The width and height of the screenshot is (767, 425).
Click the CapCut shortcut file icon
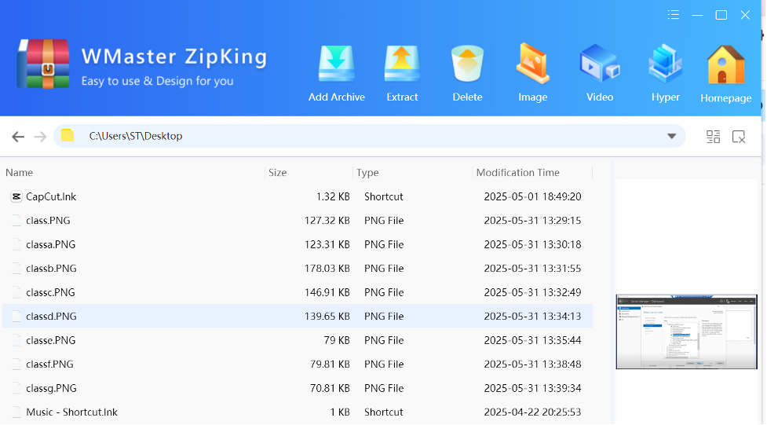[x=16, y=197]
